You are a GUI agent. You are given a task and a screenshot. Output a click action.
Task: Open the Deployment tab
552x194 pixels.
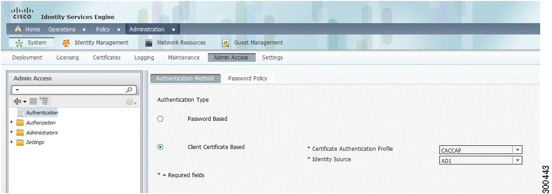click(x=27, y=58)
